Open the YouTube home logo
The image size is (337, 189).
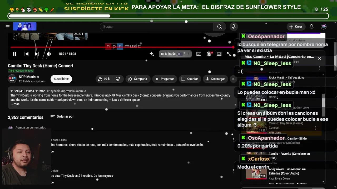(24, 27)
